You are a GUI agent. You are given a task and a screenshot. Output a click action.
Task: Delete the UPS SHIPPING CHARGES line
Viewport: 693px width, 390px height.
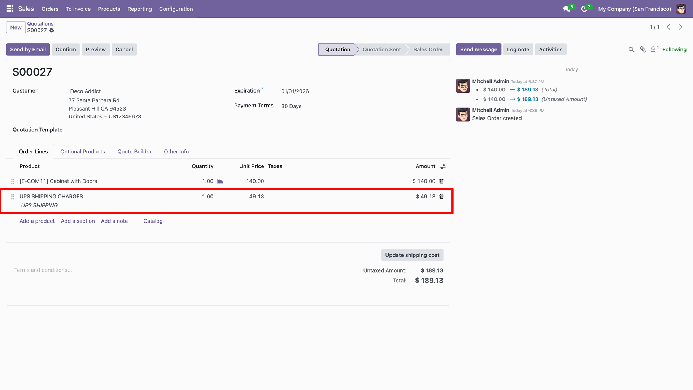pos(441,197)
